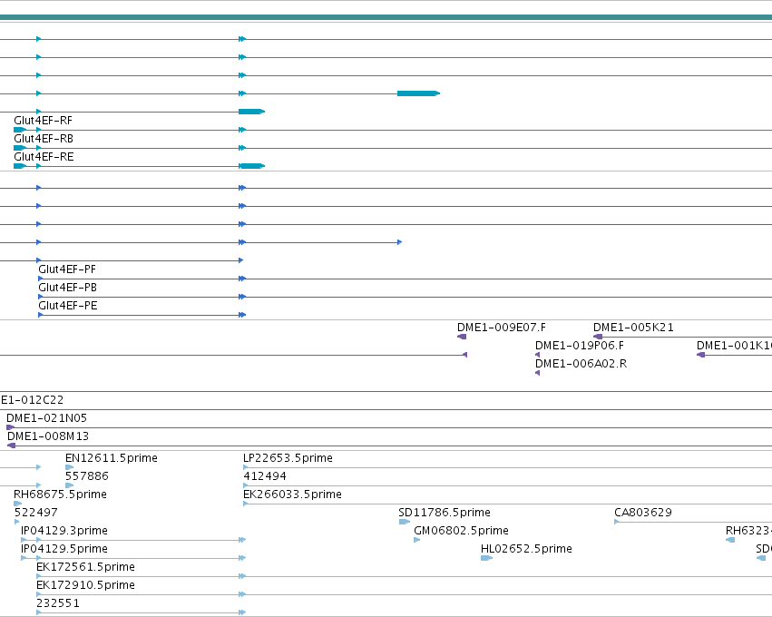Open the Glut4EF-PB protein feature label

click(x=68, y=288)
